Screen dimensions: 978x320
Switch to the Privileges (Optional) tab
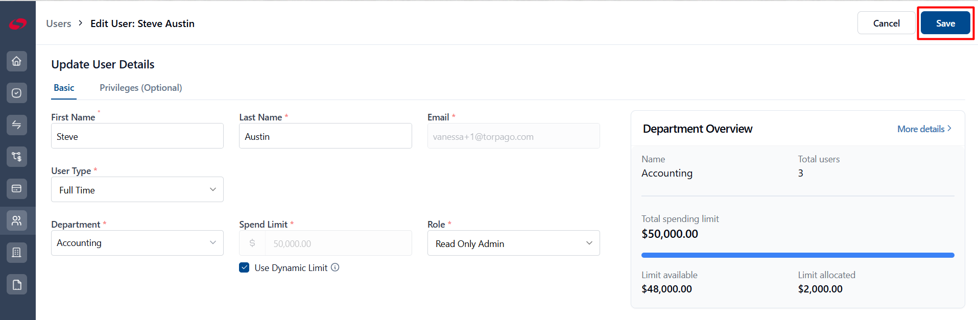tap(141, 88)
